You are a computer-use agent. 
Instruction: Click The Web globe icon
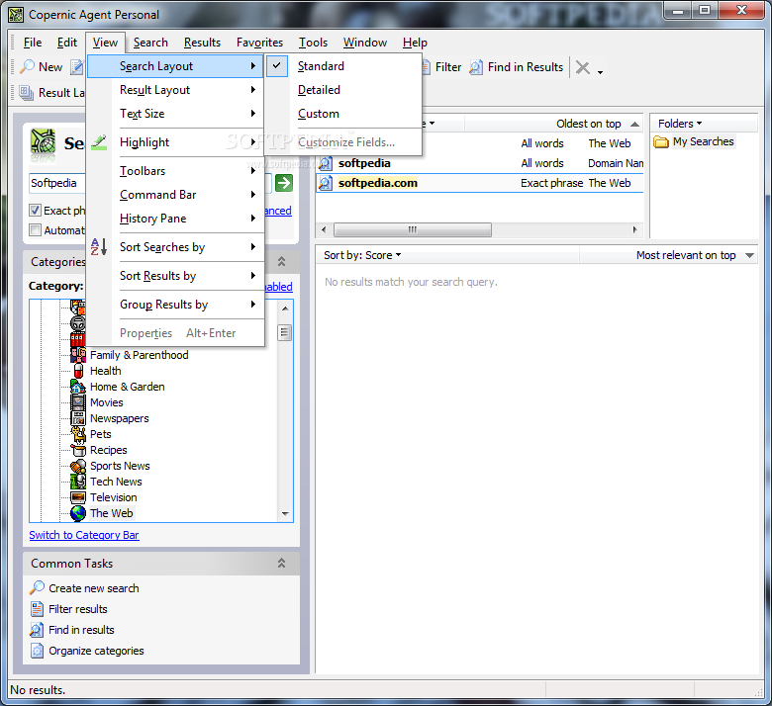click(x=78, y=513)
